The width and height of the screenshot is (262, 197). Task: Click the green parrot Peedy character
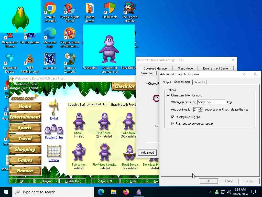click(x=20, y=19)
